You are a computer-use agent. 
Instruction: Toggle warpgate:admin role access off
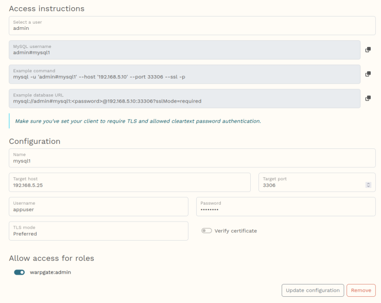click(20, 272)
